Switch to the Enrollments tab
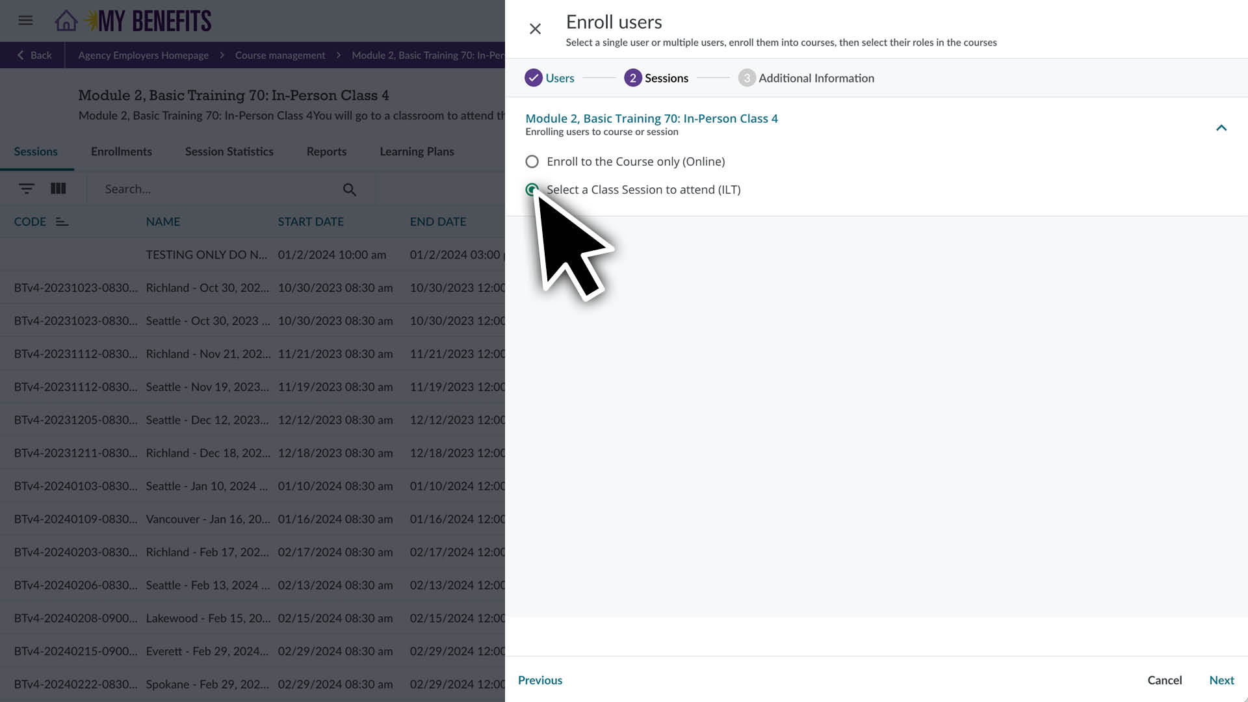 tap(121, 151)
